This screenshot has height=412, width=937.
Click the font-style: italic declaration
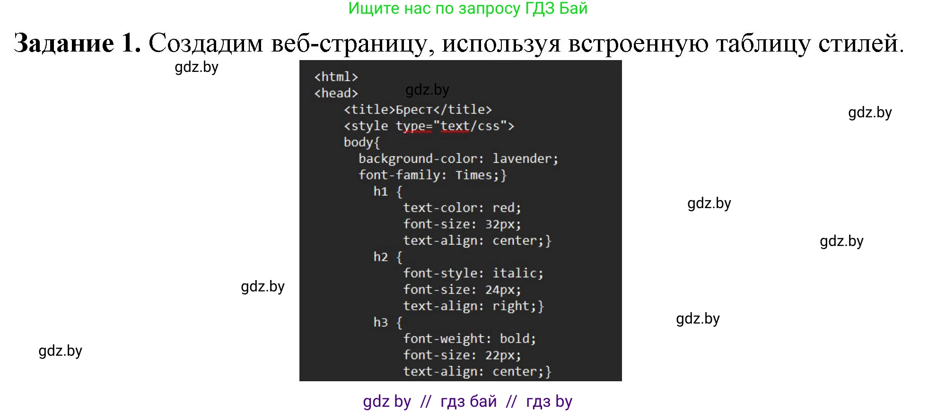pyautogui.click(x=473, y=273)
